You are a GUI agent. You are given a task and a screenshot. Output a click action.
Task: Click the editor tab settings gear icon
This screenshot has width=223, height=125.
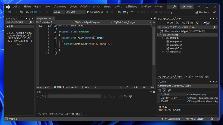point(155,18)
